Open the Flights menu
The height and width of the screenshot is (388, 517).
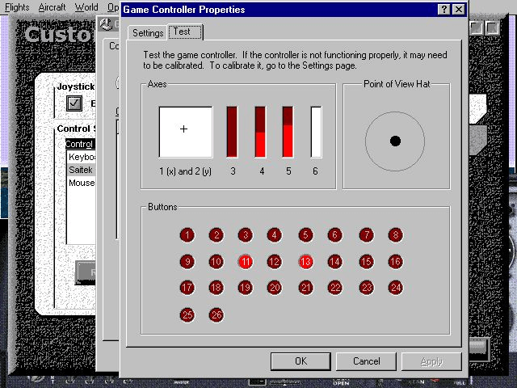[x=17, y=7]
